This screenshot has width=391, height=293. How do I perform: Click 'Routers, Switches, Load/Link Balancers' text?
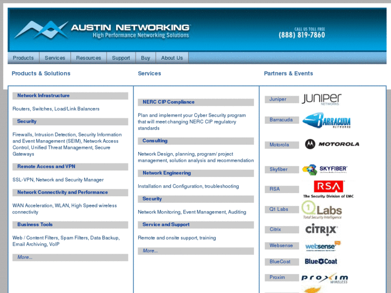click(x=56, y=109)
